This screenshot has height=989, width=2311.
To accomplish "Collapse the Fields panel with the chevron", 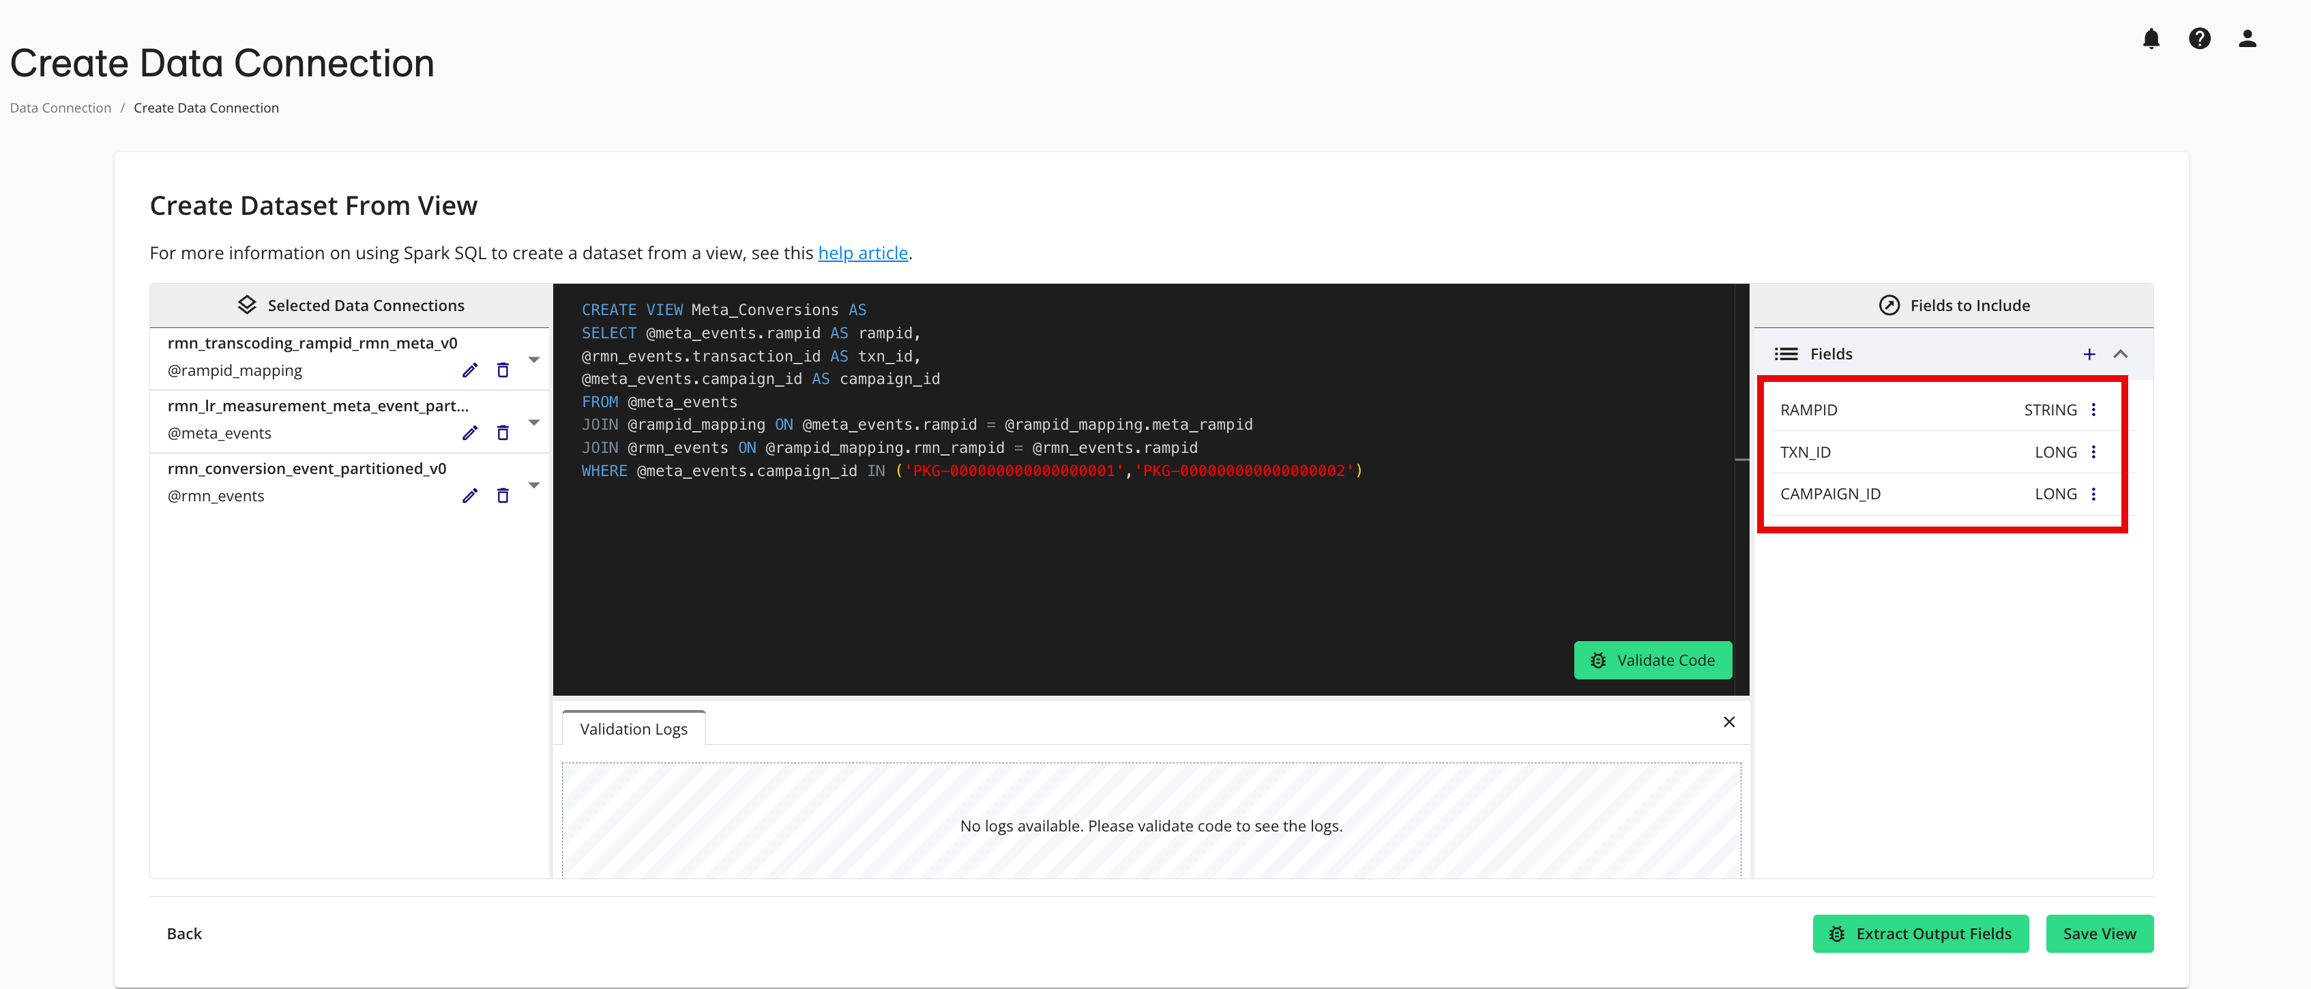I will pyautogui.click(x=2121, y=353).
